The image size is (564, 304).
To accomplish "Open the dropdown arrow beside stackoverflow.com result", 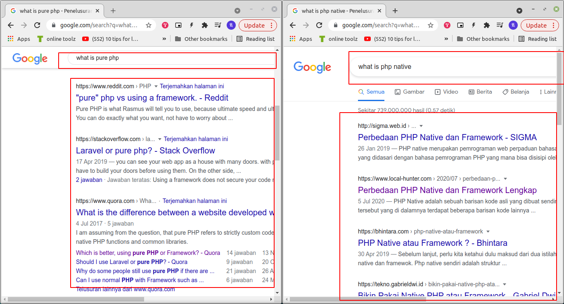I will (x=160, y=139).
